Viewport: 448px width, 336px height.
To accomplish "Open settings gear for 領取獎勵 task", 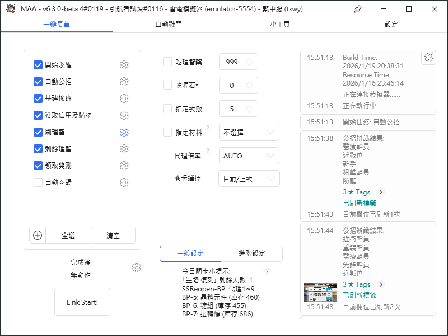I will point(124,166).
